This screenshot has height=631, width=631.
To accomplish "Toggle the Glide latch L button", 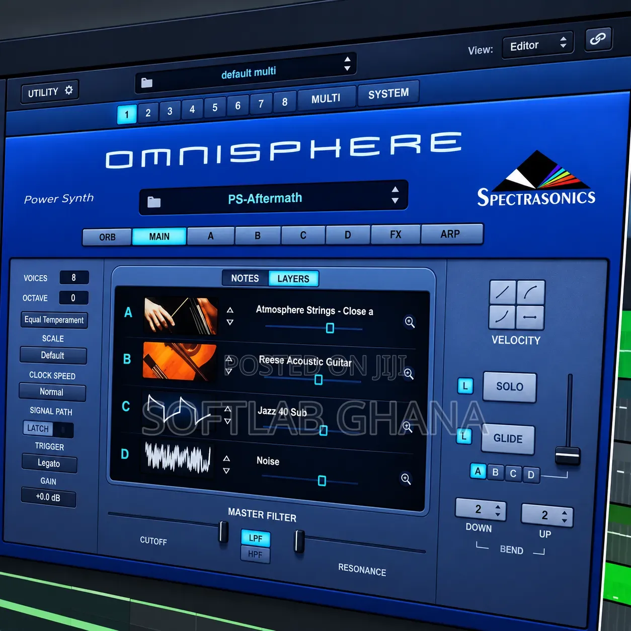I will (464, 436).
